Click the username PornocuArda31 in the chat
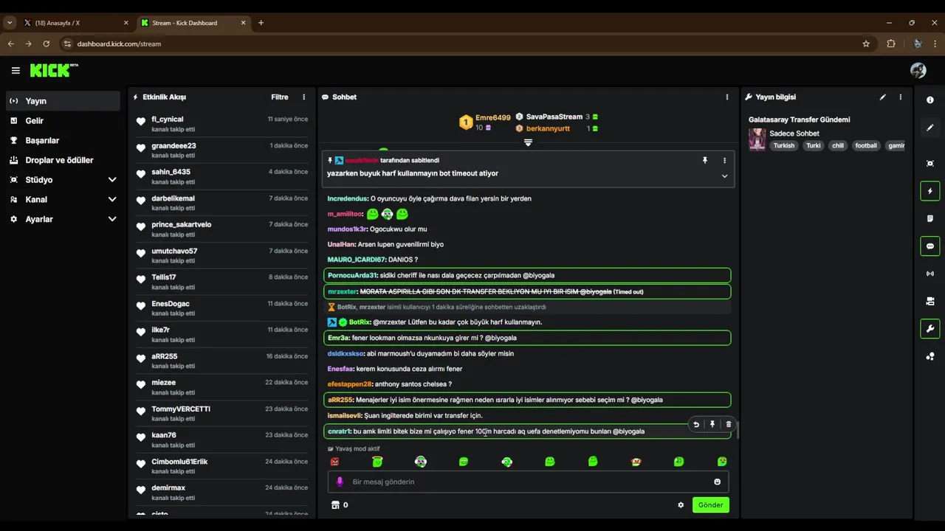945x531 pixels. [x=352, y=275]
